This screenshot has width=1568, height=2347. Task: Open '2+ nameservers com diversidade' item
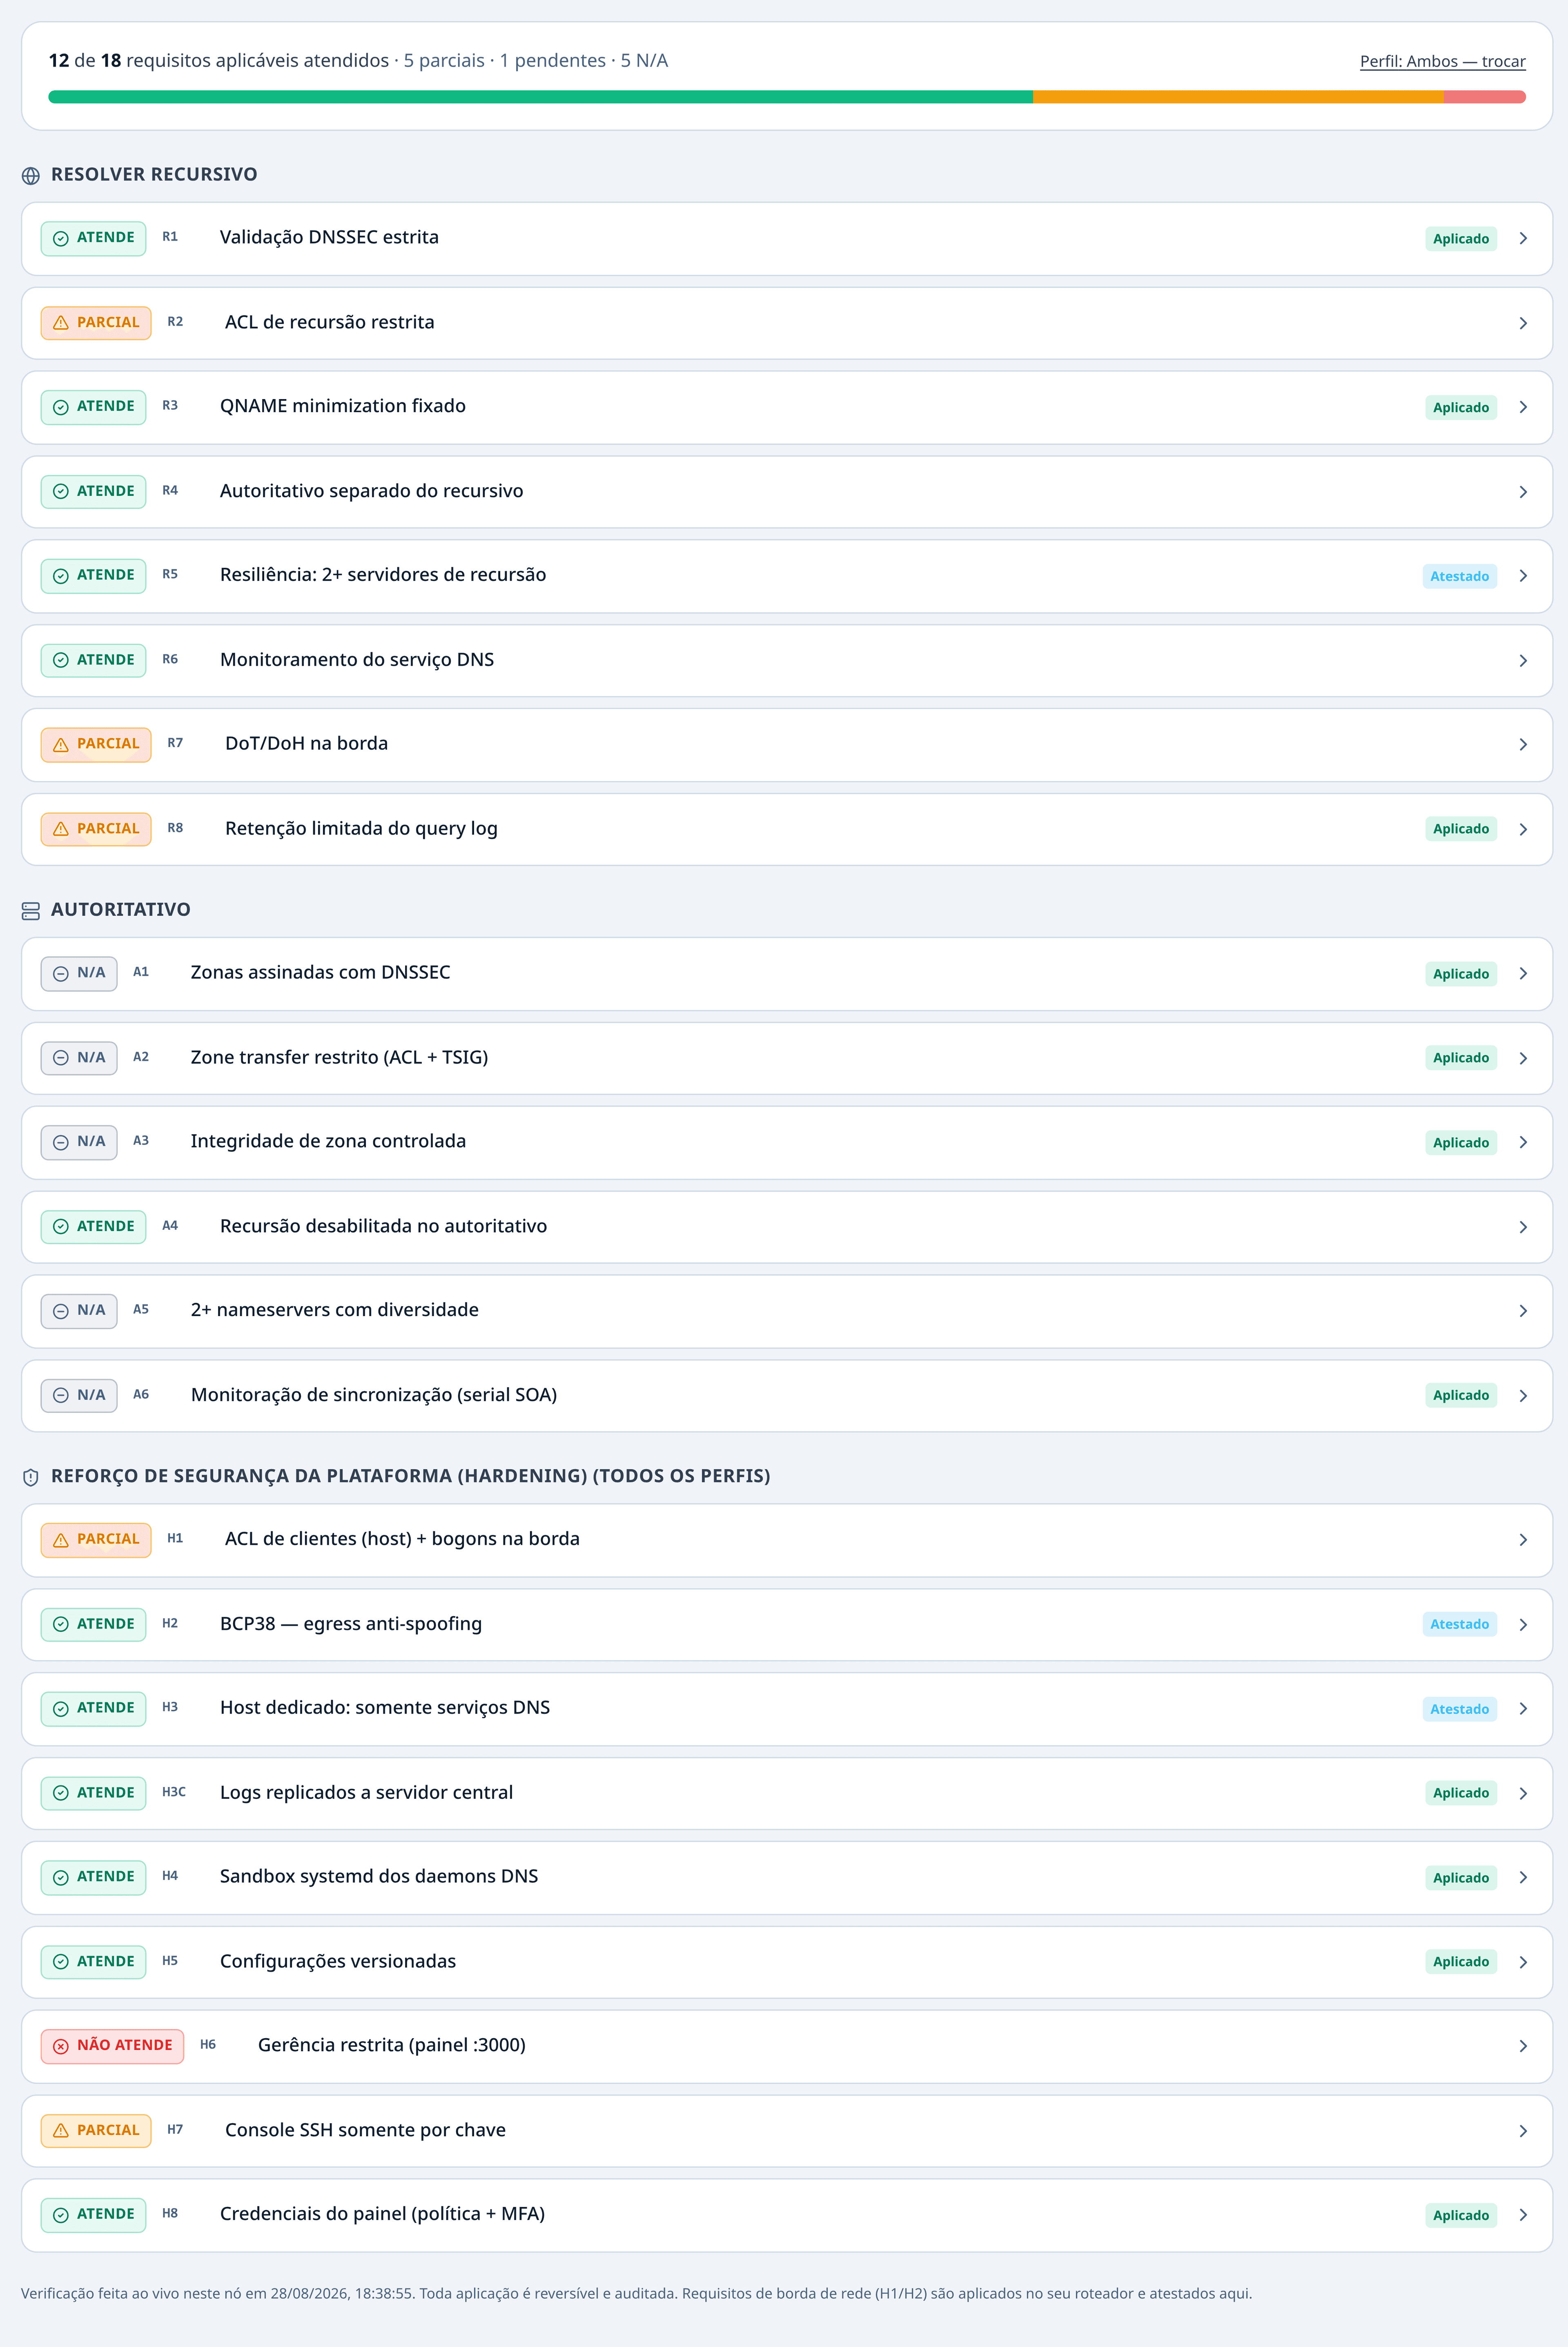pos(787,1311)
